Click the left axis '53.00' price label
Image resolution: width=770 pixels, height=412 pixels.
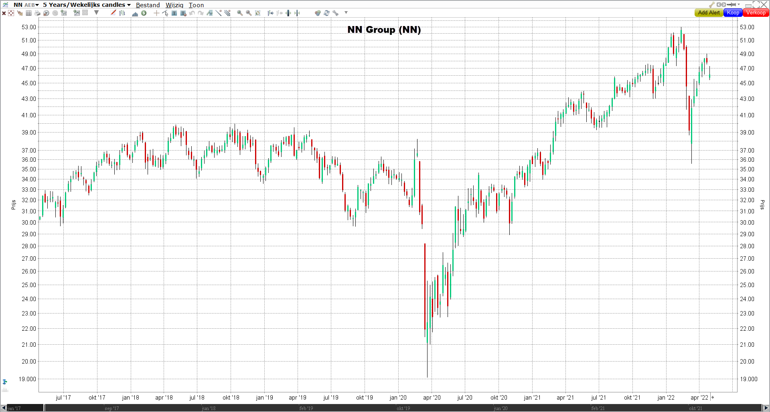[x=29, y=27]
